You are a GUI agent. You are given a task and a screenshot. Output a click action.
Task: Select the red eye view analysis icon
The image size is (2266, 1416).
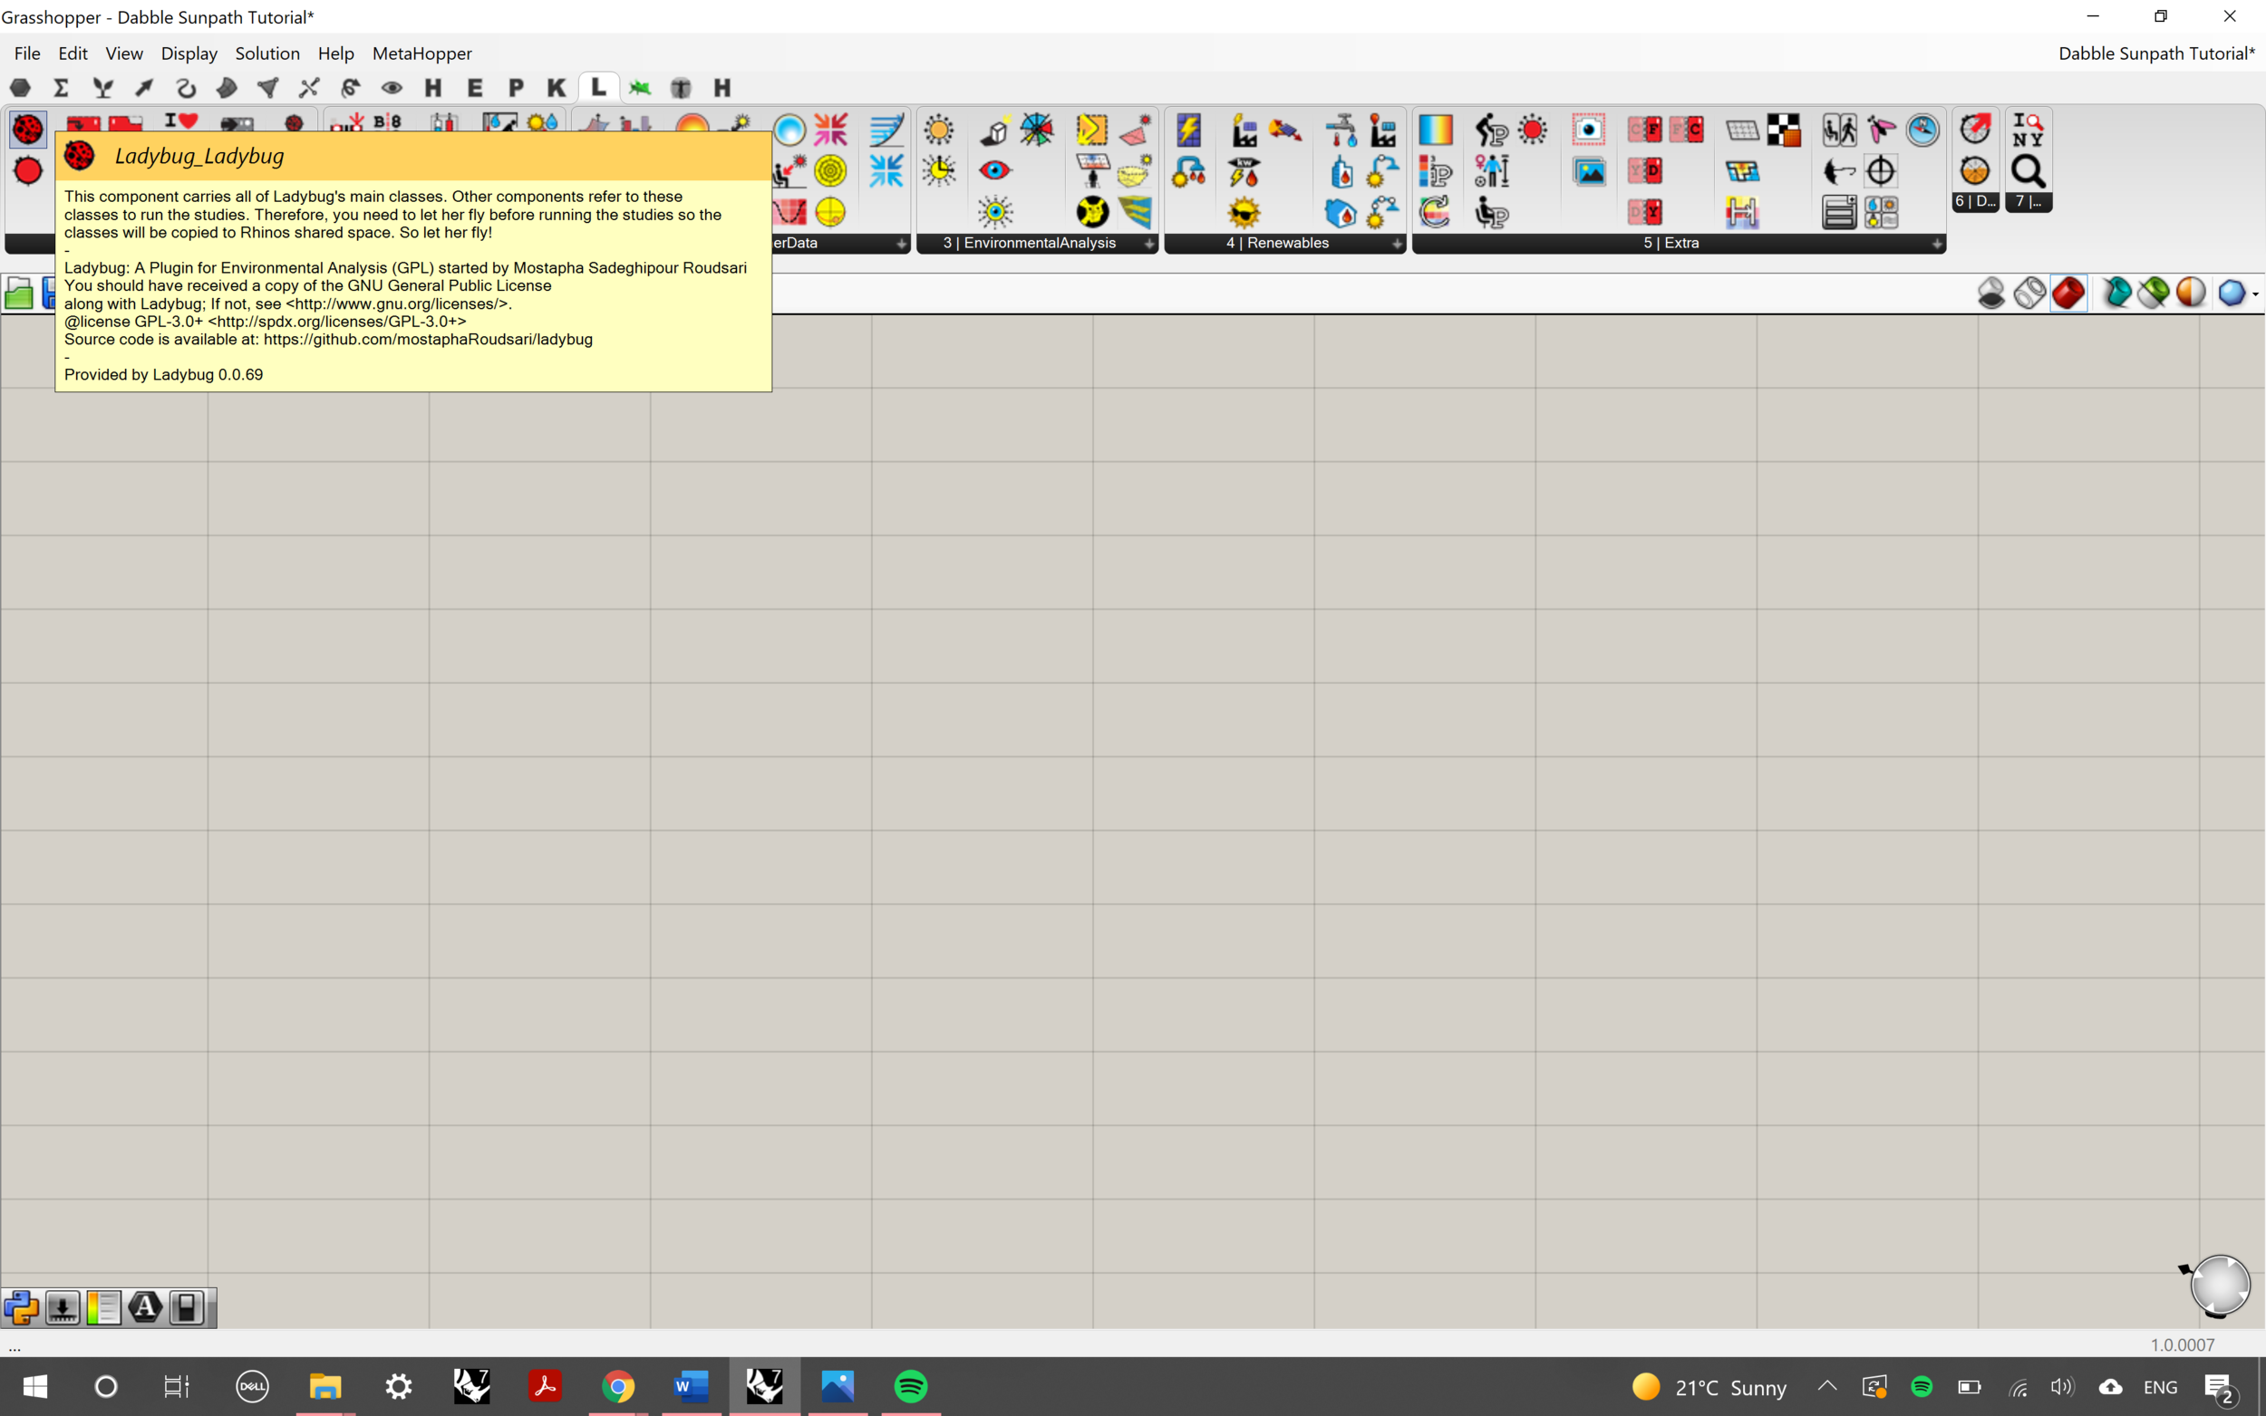point(995,170)
